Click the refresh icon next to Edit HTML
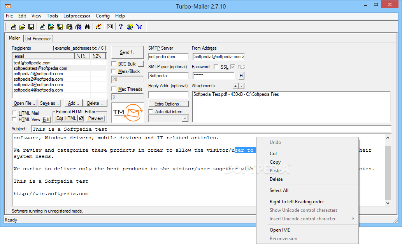Image resolution: width=402 pixels, height=244 pixels. pos(81,118)
